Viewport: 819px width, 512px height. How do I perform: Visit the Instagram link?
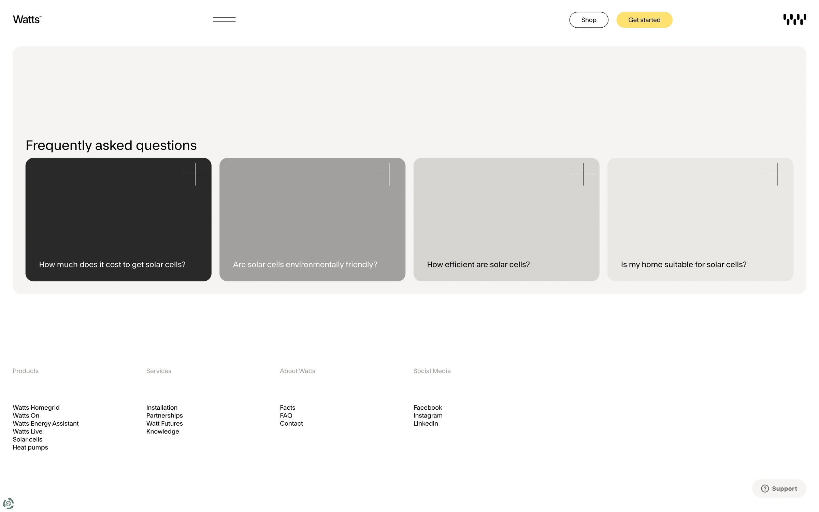428,415
